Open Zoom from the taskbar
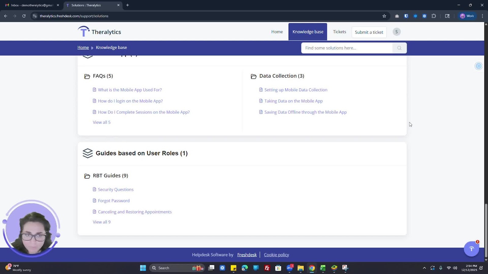Image resolution: width=488 pixels, height=274 pixels. pos(289,268)
